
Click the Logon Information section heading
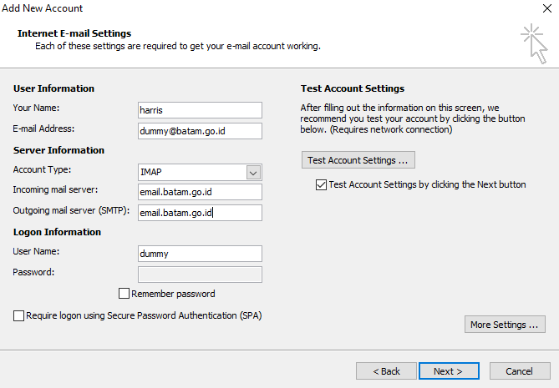pyautogui.click(x=57, y=232)
